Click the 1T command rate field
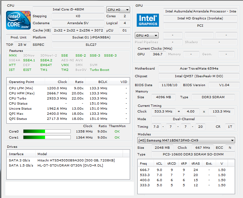The image size is (243, 198). 230,127
